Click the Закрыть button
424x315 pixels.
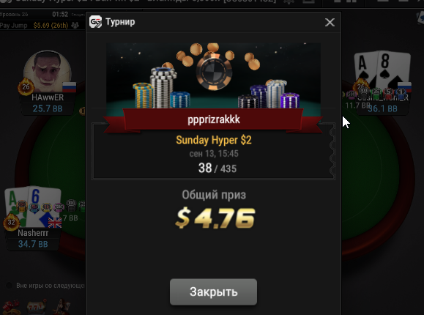[x=213, y=292]
